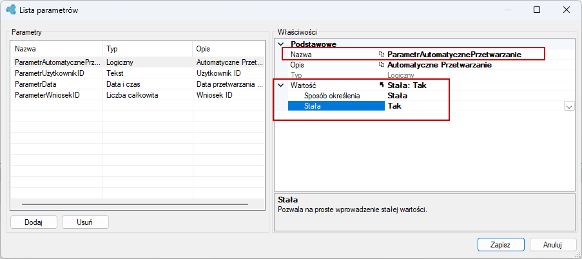Click the Data i czas type cell

pyautogui.click(x=148, y=84)
